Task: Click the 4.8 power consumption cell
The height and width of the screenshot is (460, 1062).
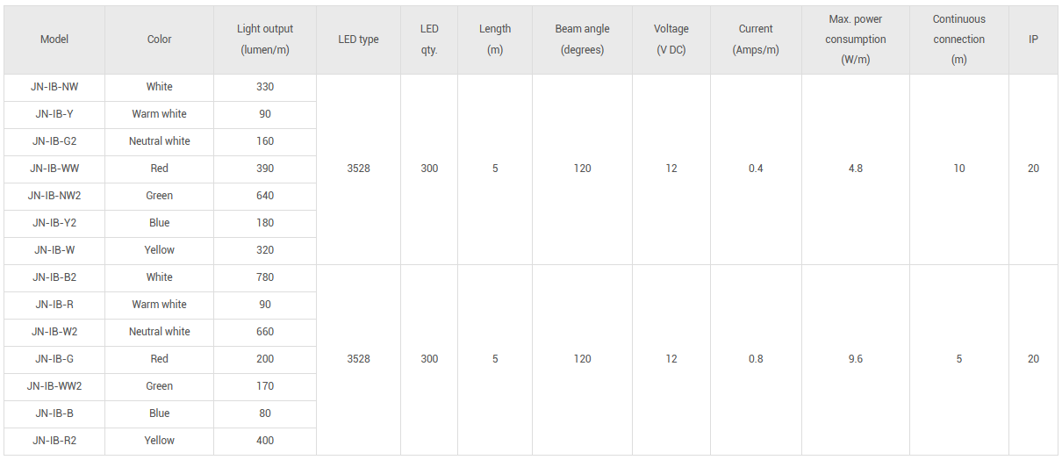Action: pyautogui.click(x=855, y=169)
